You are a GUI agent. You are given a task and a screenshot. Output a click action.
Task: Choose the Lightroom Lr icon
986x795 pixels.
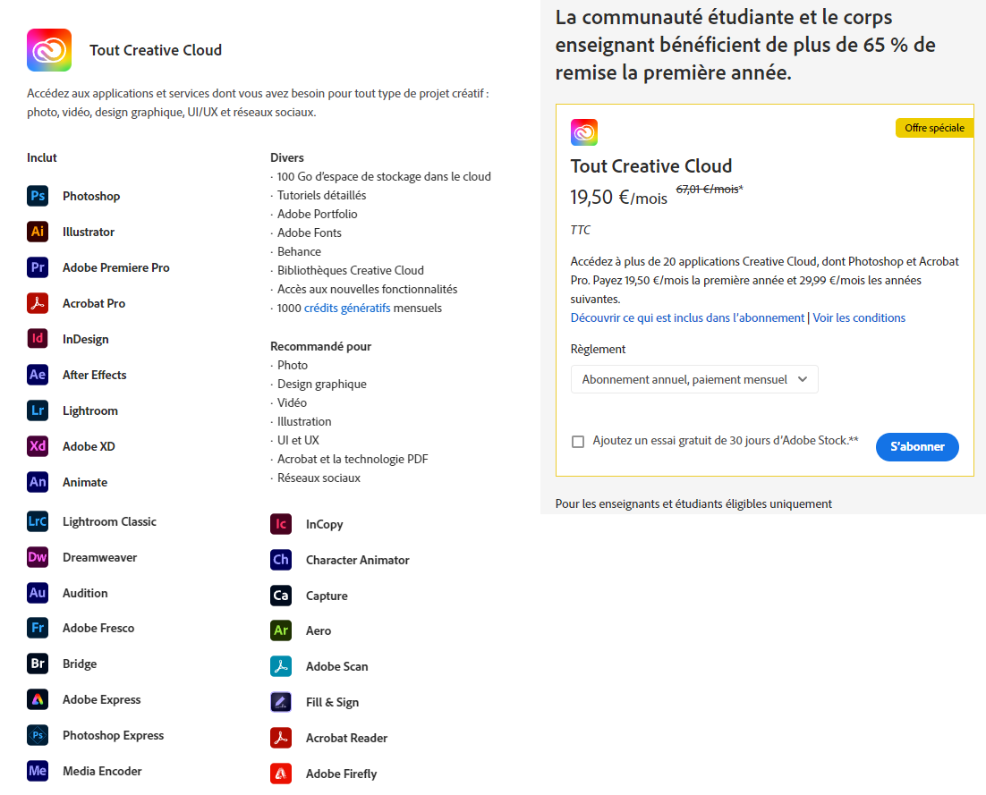pyautogui.click(x=38, y=410)
